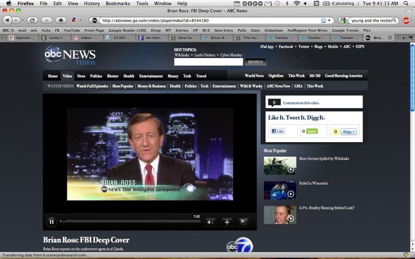Click the battery status icon
This screenshot has width=415, height=259.
point(326,3)
